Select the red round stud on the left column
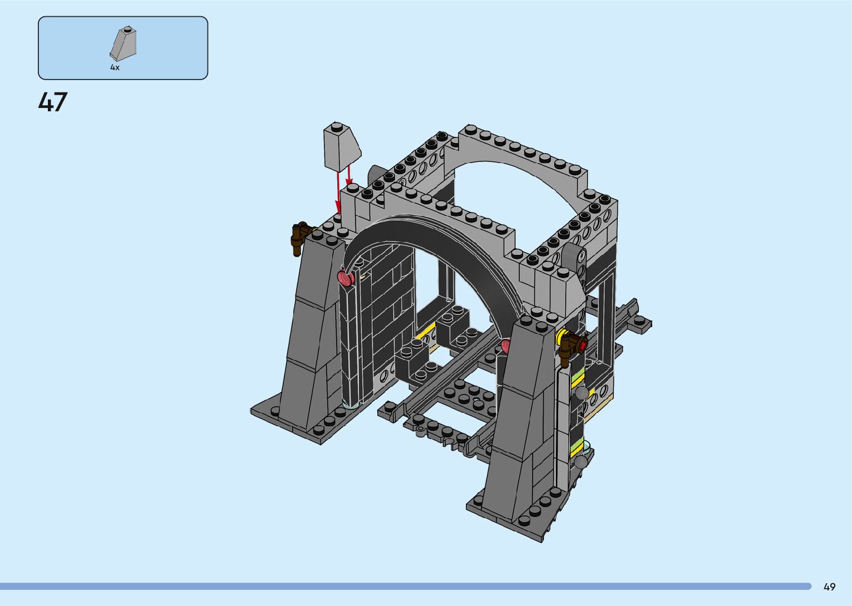 point(346,277)
